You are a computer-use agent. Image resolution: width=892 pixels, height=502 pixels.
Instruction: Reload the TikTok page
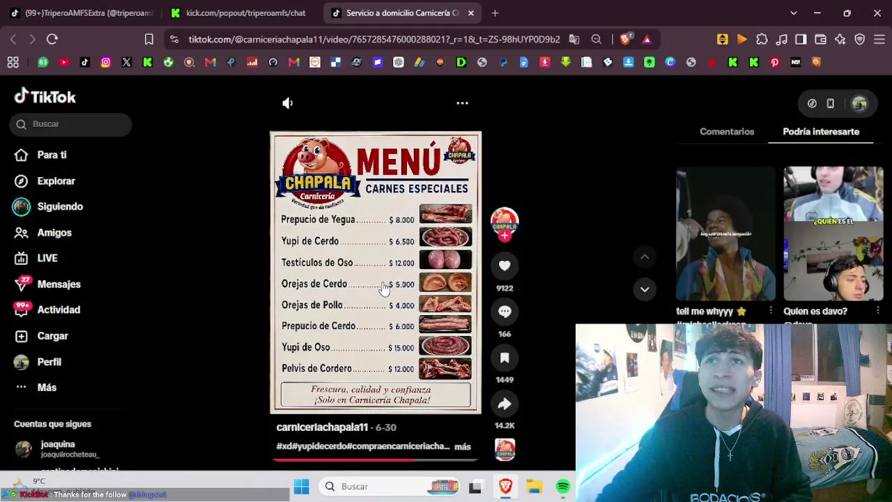coord(52,40)
